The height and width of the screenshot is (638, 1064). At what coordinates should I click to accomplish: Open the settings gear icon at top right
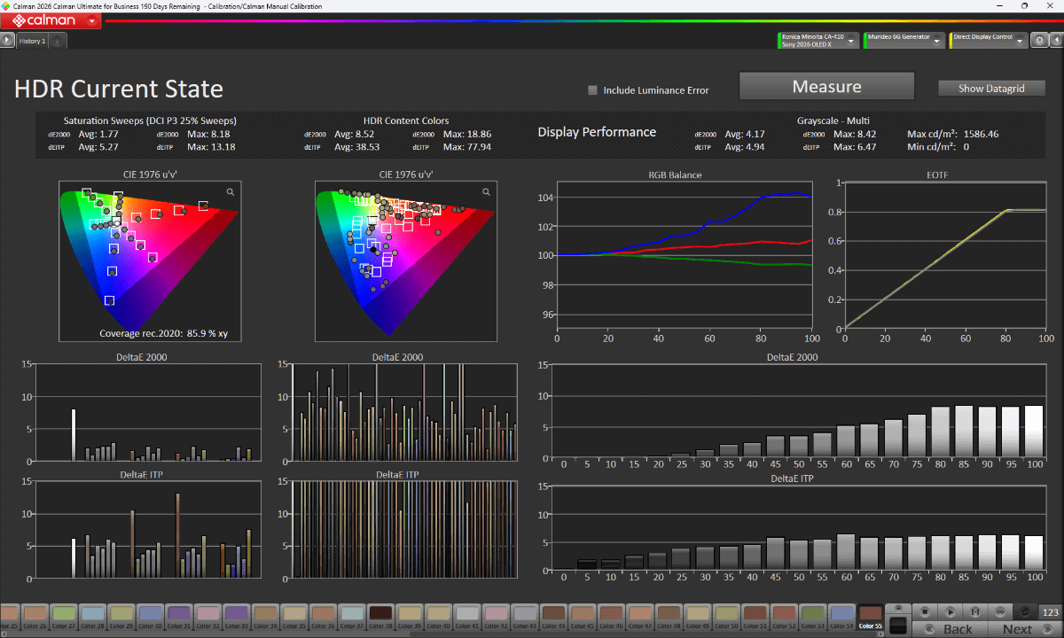(1039, 41)
